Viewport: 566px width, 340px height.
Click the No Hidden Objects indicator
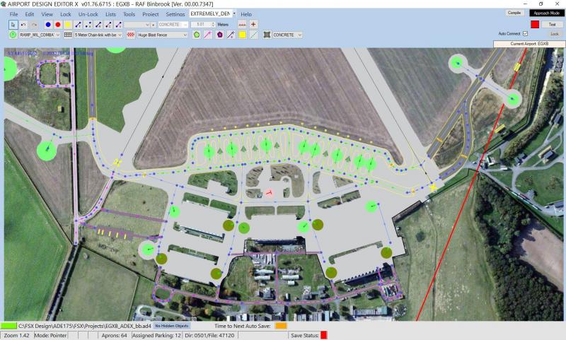point(172,326)
